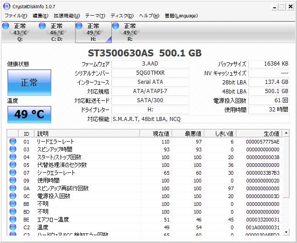
Task: Click the 28bit LBA value 137.4 GB
Action: click(269, 82)
